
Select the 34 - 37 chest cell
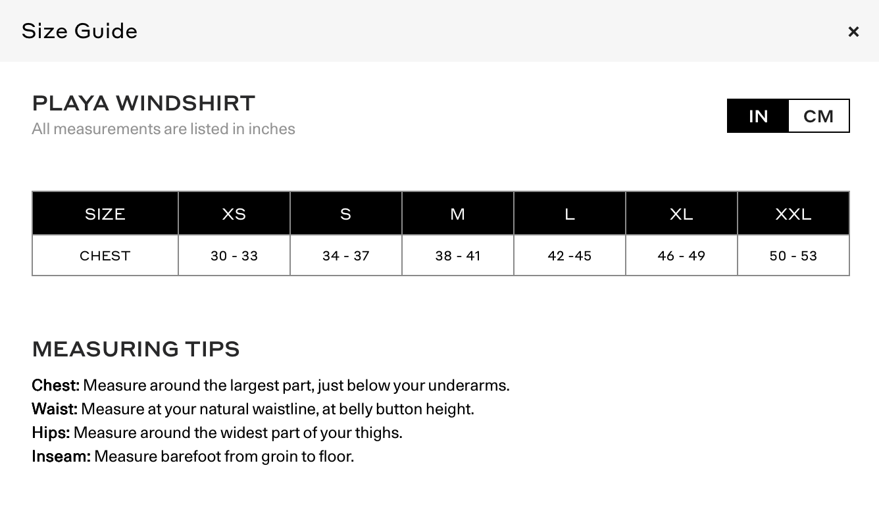346,255
